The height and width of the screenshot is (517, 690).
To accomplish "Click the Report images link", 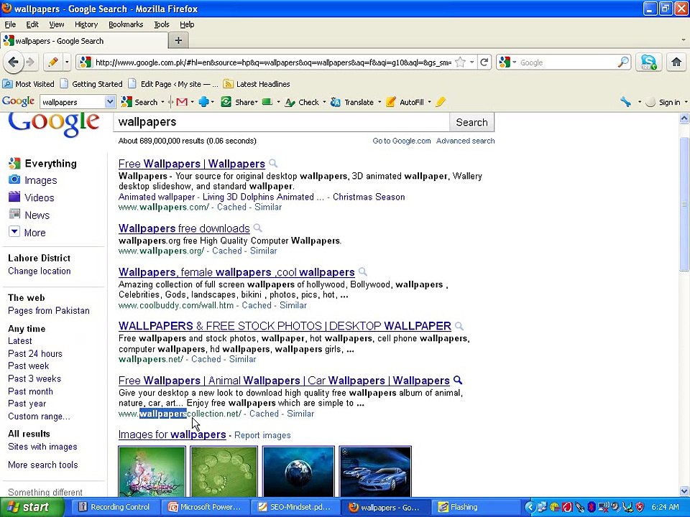I will point(262,435).
